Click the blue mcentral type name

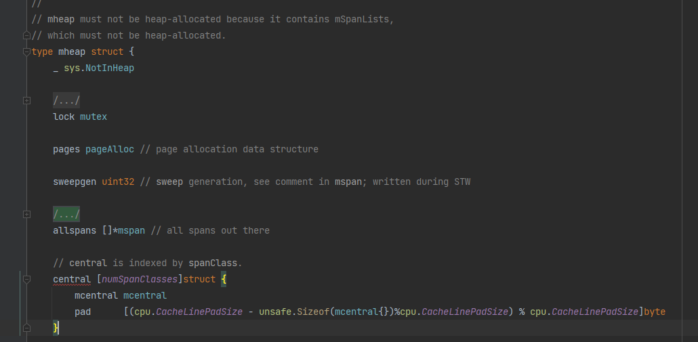tap(145, 295)
